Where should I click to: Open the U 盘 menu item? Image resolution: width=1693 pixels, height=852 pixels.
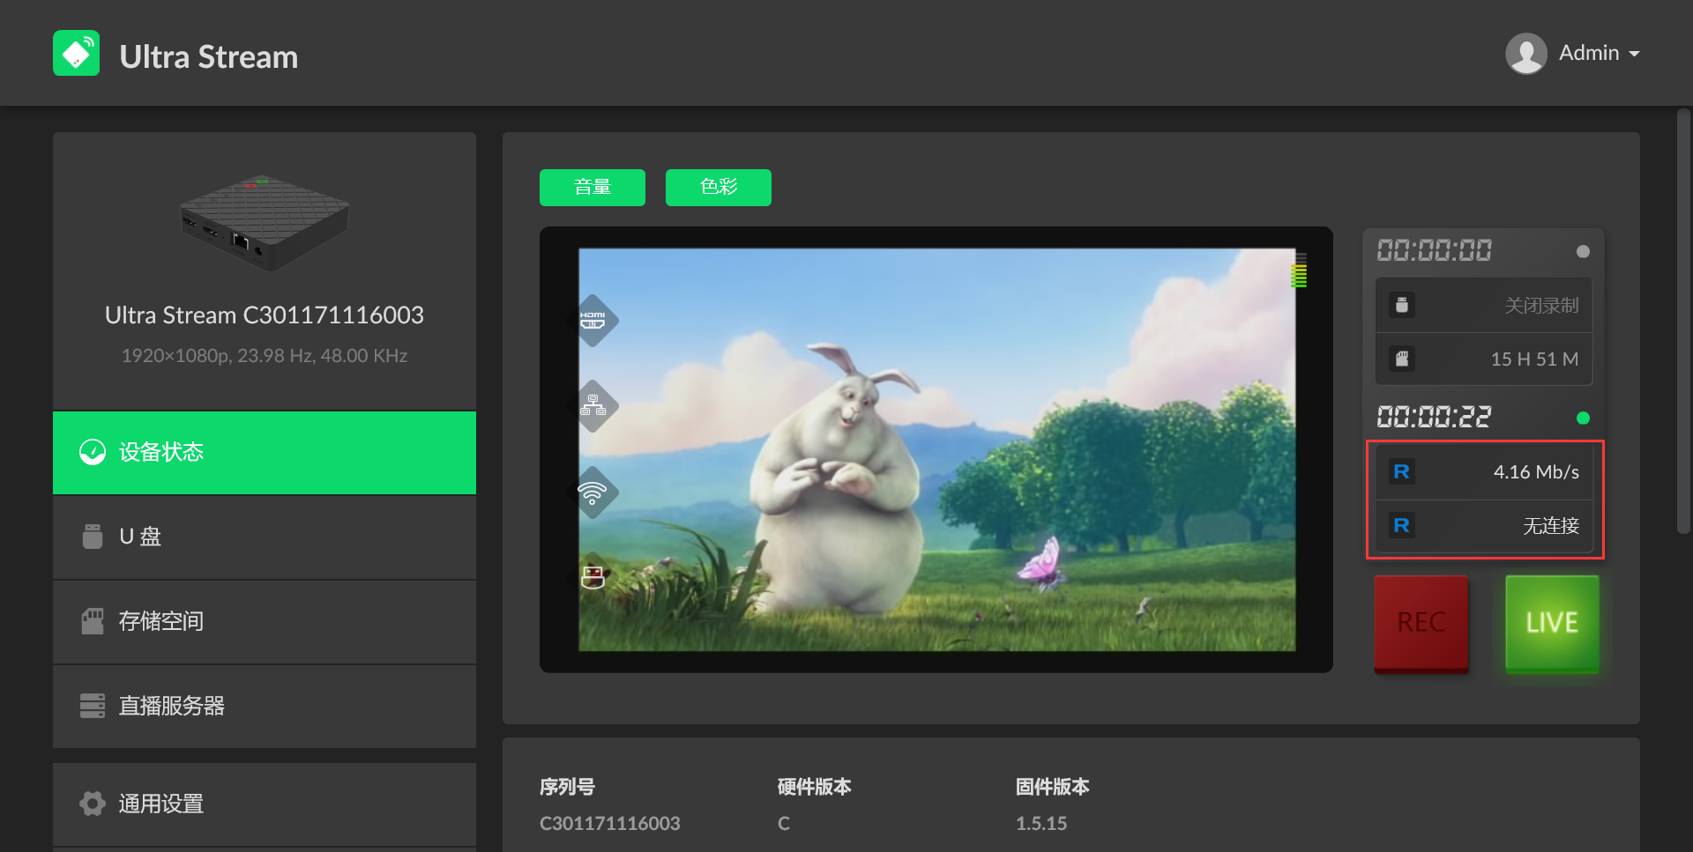click(x=265, y=537)
